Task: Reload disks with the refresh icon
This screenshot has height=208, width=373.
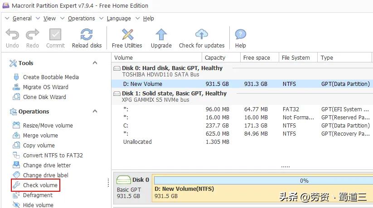Action: (x=87, y=34)
